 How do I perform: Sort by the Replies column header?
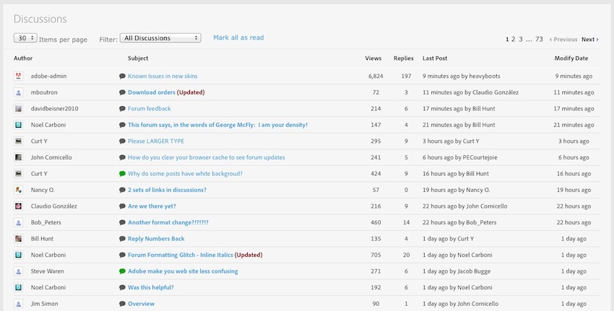[404, 58]
